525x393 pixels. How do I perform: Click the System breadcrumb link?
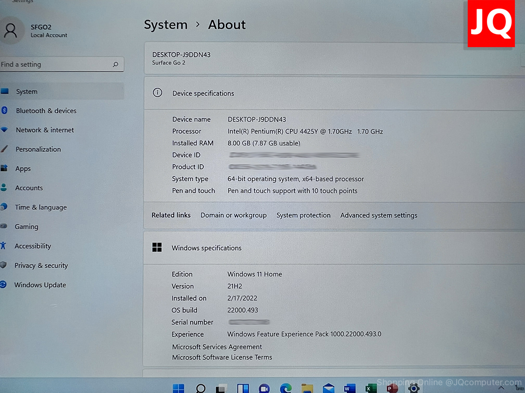coord(166,25)
